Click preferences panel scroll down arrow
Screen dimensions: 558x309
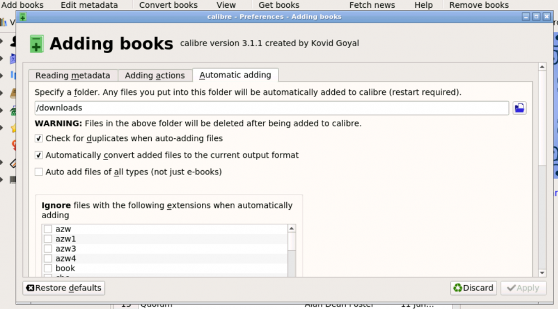[x=542, y=273]
